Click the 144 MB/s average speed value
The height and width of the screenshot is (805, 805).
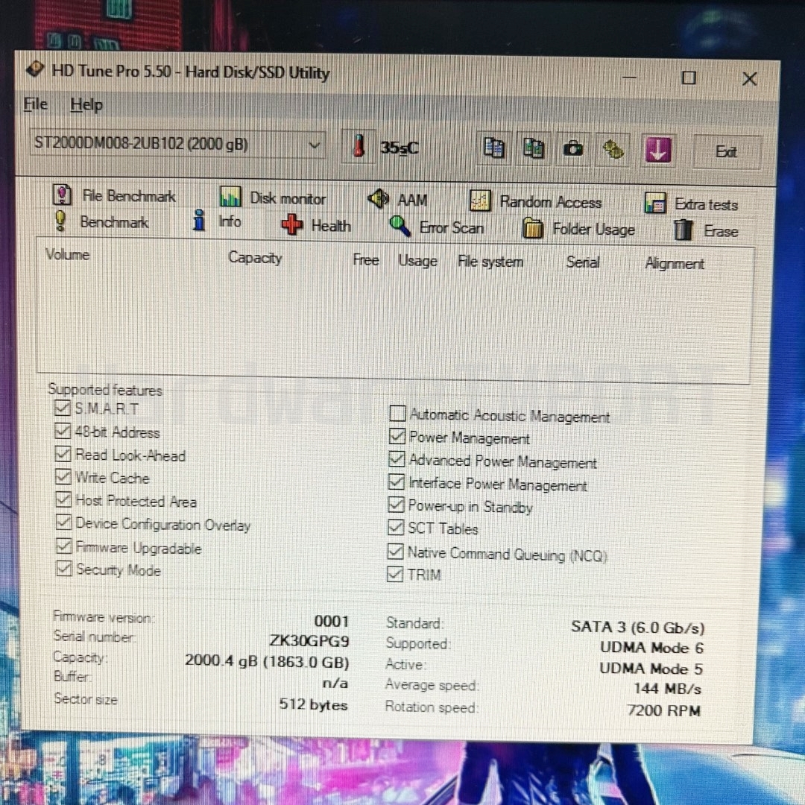coord(667,689)
